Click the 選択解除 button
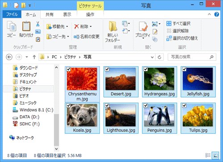223x162 pixels. [x=178, y=31]
